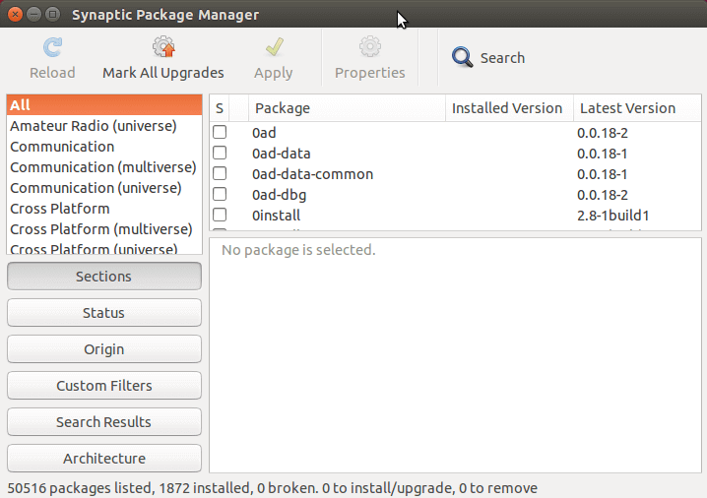Maximize the Synaptic Package Manager window
This screenshot has width=707, height=498.
coord(53,15)
